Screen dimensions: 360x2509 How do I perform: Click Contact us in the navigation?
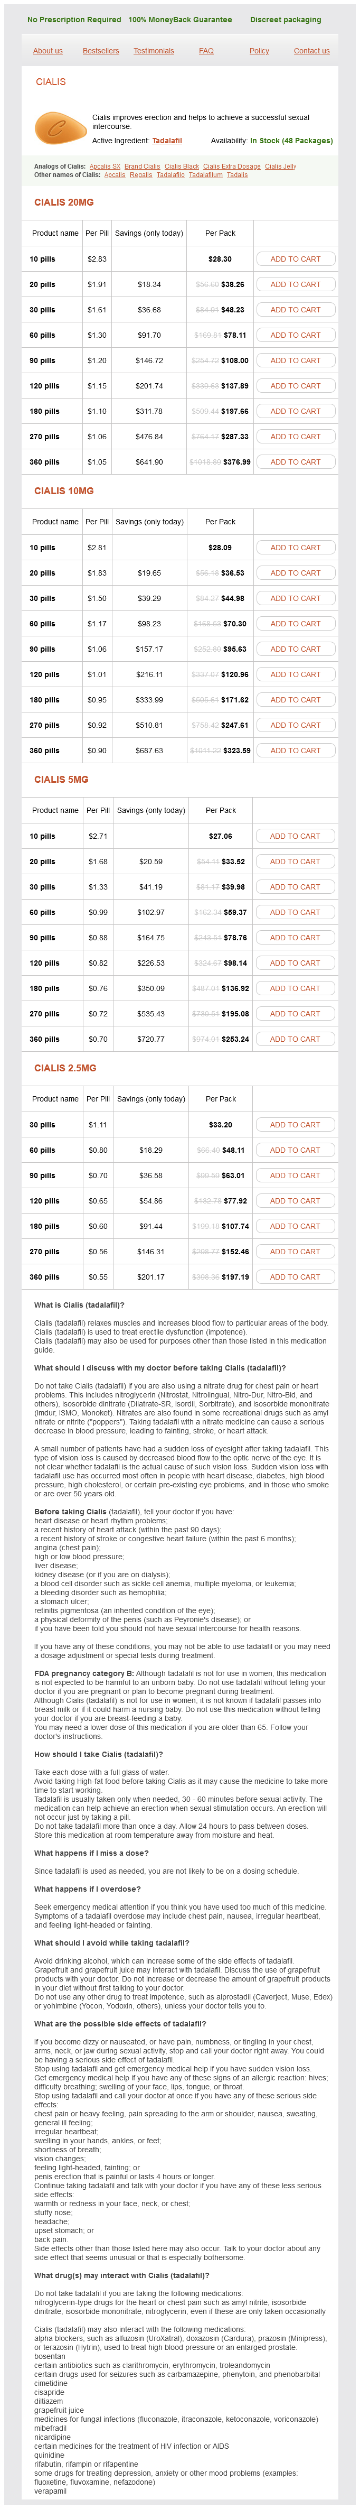[311, 51]
